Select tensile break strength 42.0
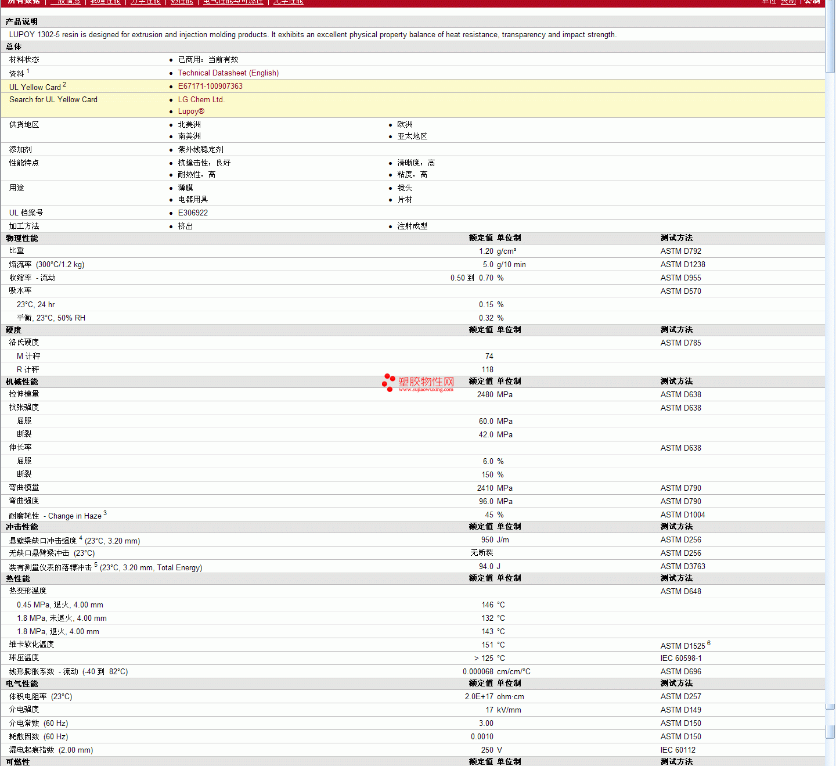 click(x=486, y=435)
